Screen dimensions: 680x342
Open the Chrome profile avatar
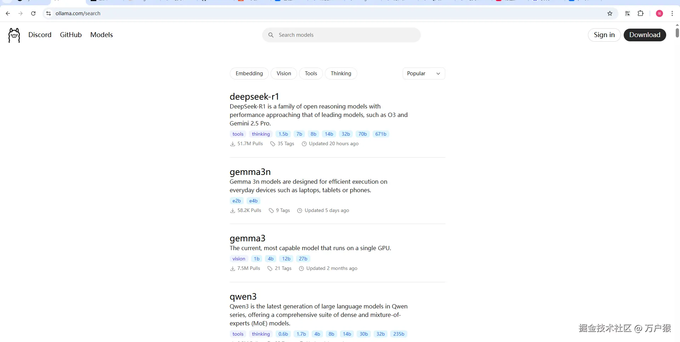pos(659,13)
